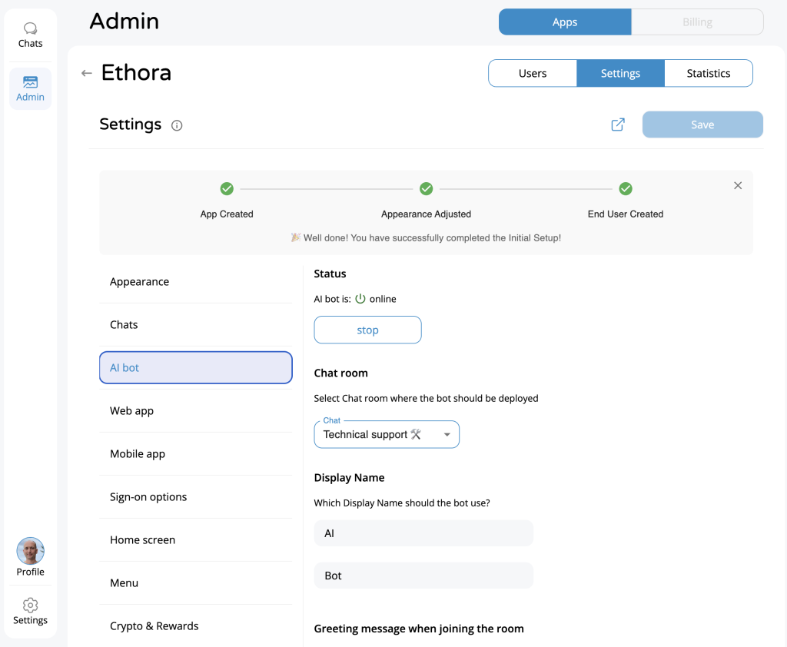Image resolution: width=787 pixels, height=647 pixels.
Task: Select the Admin sidebar icon
Action: (30, 89)
